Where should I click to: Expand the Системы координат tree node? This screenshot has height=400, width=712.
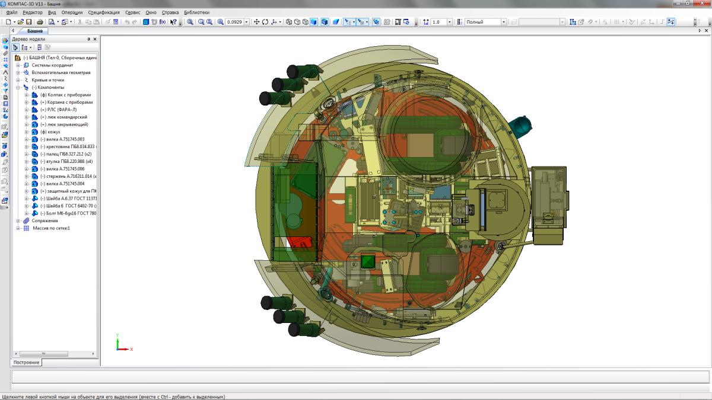tap(18, 65)
